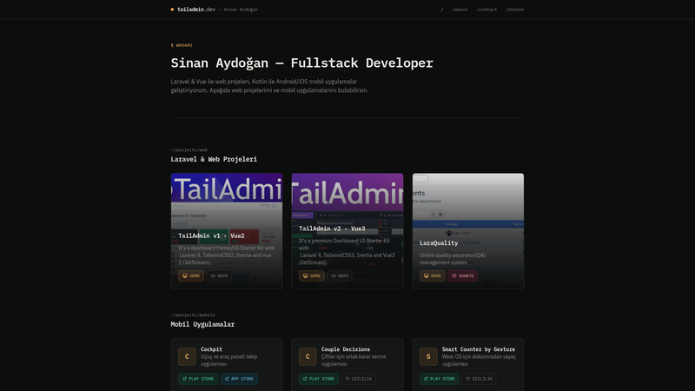Click the Couple Decisions app title

click(346, 349)
